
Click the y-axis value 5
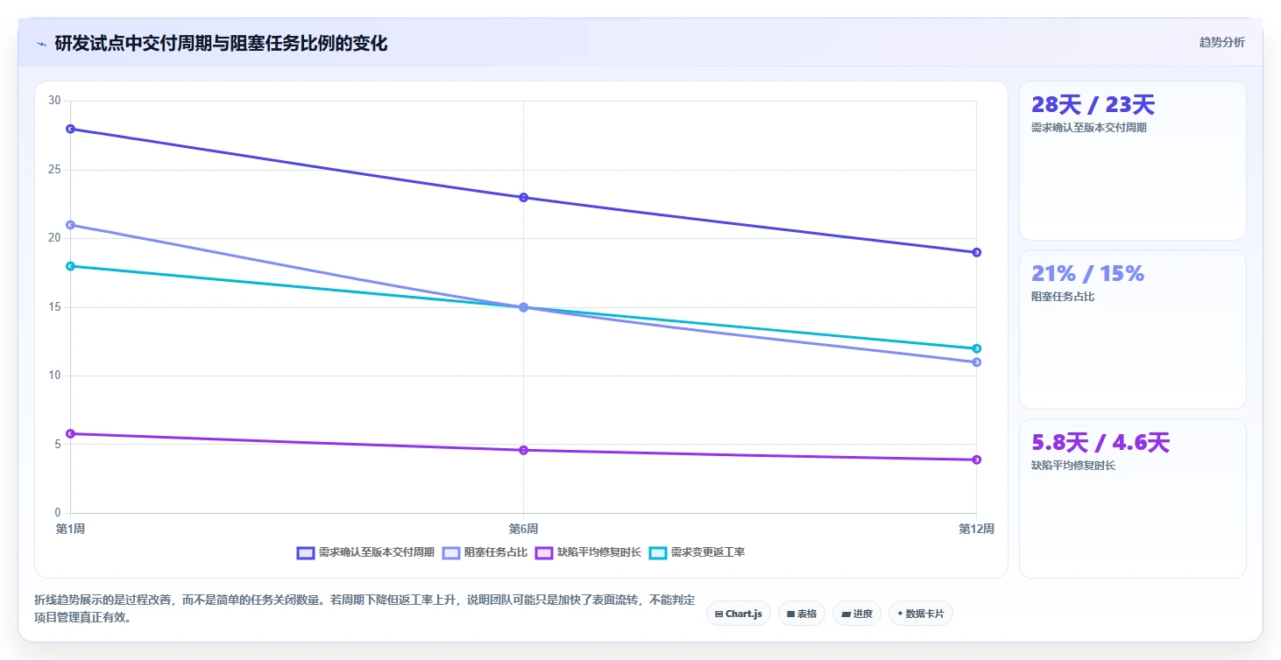(x=57, y=444)
